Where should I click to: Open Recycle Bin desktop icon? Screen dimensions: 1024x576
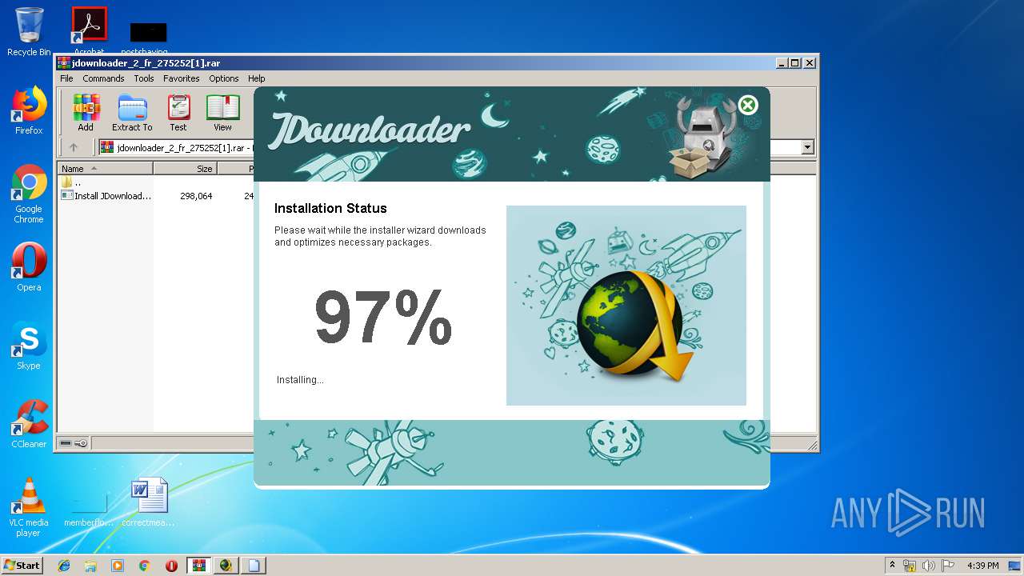click(29, 32)
